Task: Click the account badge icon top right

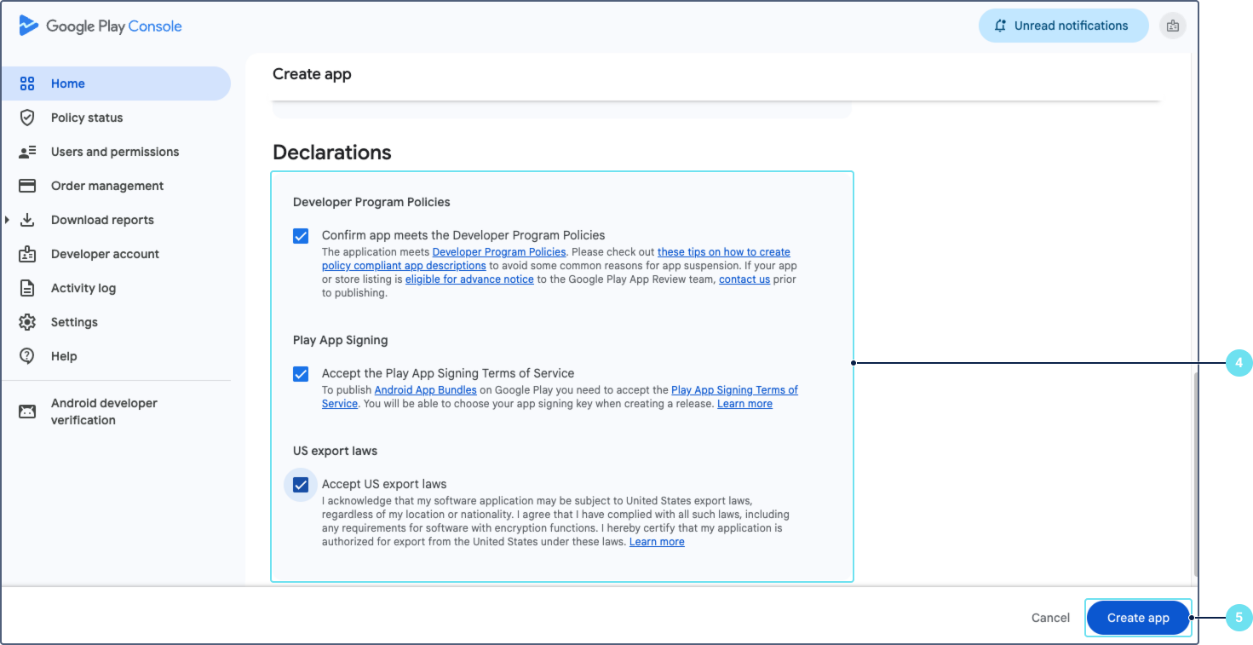Action: 1173,26
